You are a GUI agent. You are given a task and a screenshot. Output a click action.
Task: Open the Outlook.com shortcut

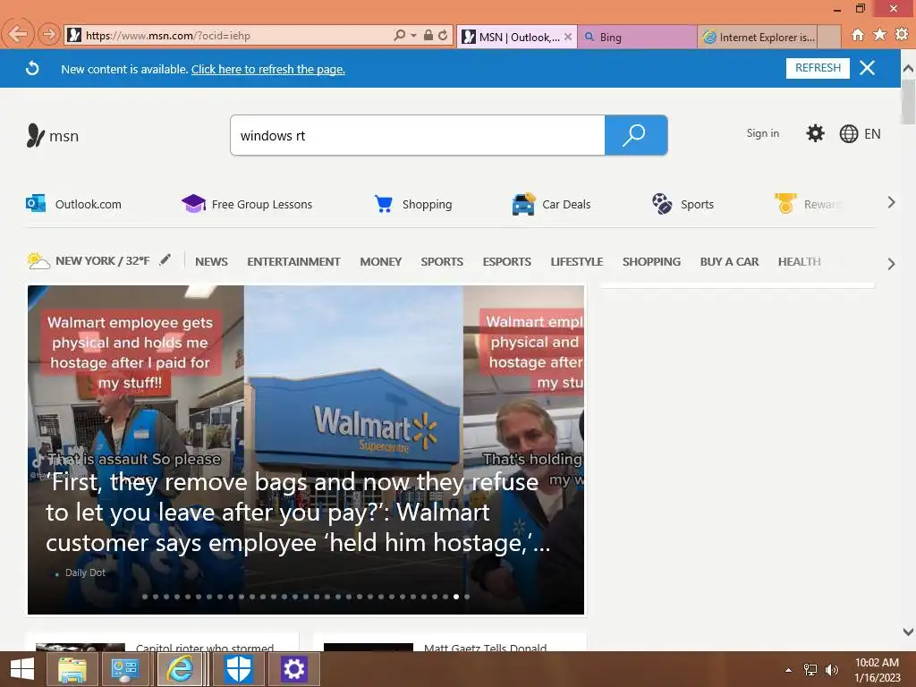point(74,204)
